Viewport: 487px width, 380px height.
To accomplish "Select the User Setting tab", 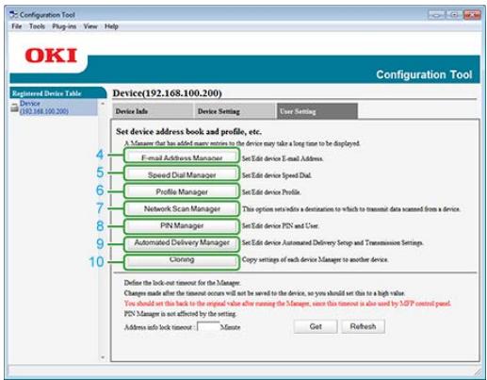I will [317, 111].
